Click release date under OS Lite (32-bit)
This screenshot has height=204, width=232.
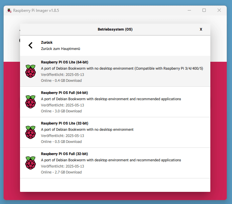coord(62,136)
